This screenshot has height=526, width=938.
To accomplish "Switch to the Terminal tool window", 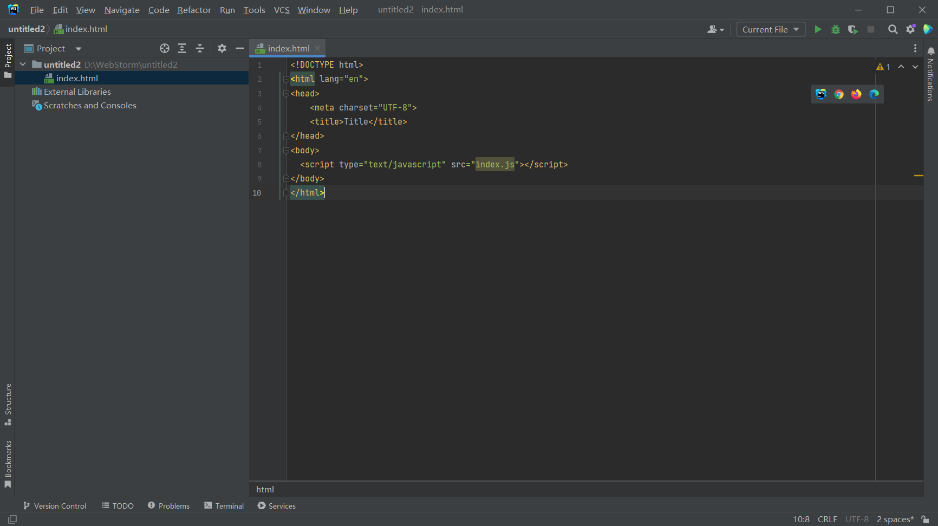I will coord(224,506).
